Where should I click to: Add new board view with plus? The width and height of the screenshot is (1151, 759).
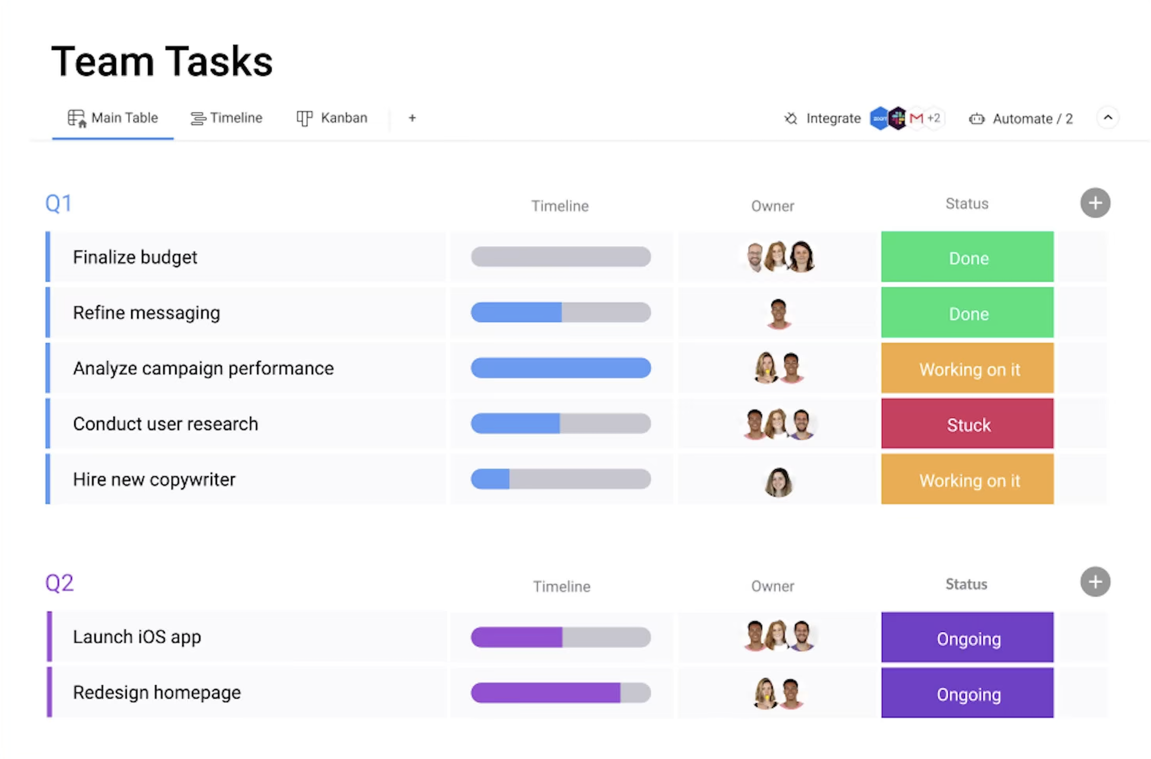point(412,118)
